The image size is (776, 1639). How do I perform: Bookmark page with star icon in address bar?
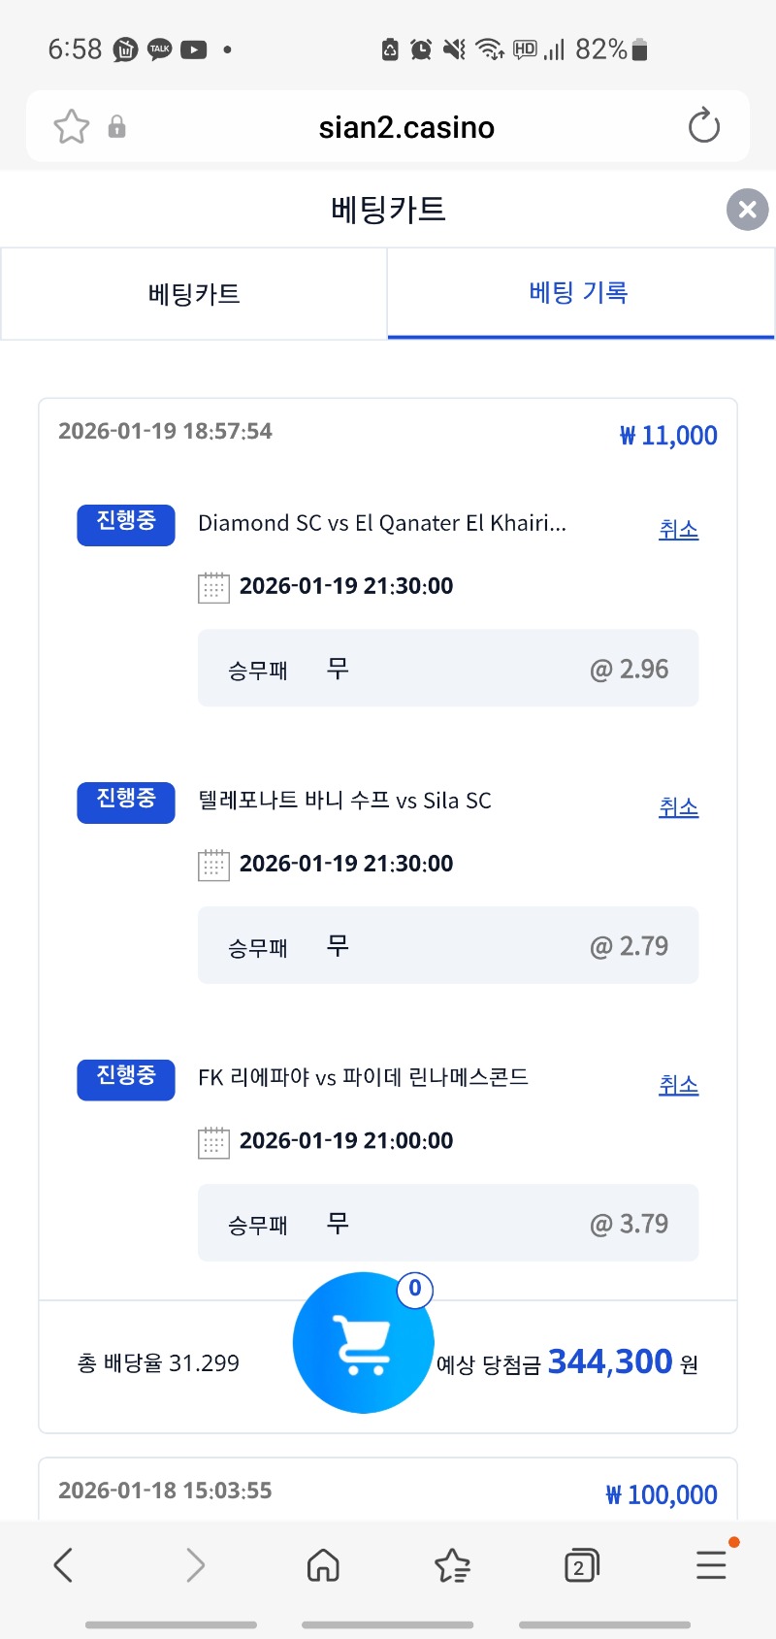tap(72, 127)
